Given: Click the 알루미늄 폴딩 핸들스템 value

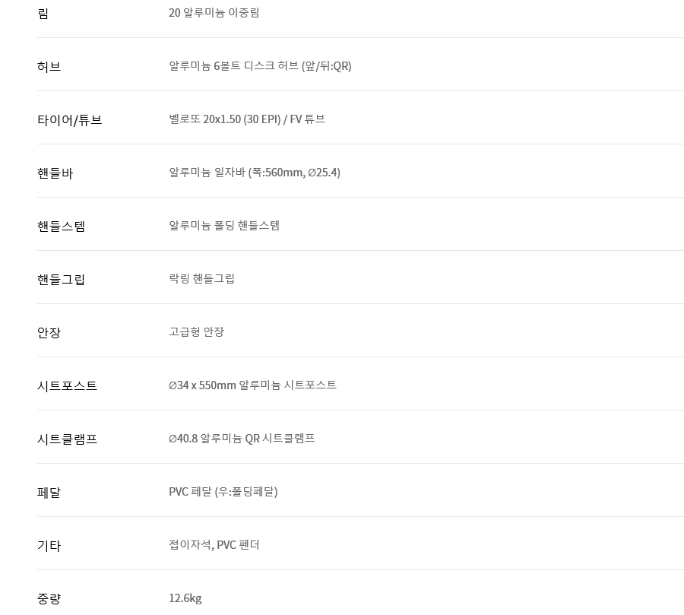Looking at the screenshot, I should point(224,226).
